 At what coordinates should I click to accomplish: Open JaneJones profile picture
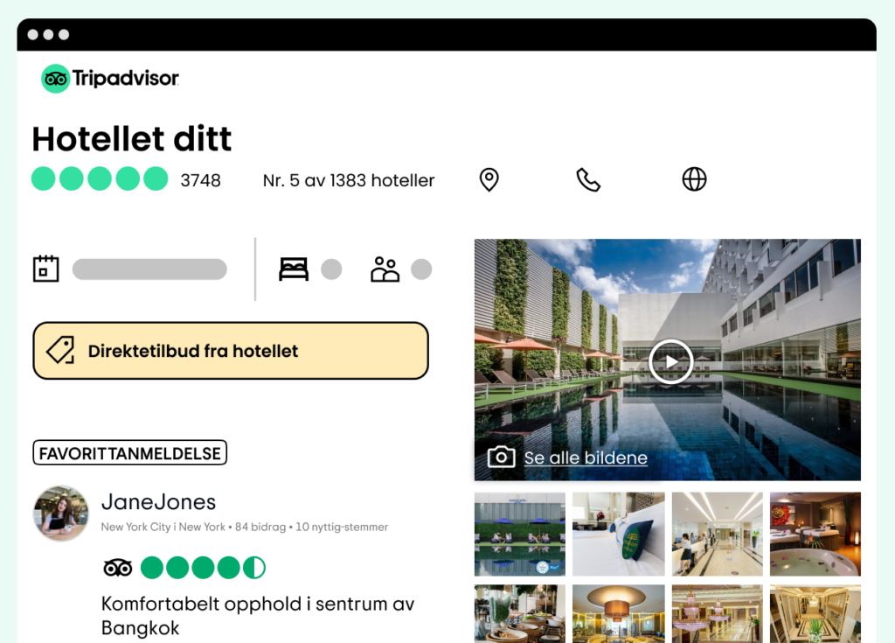coord(61,514)
